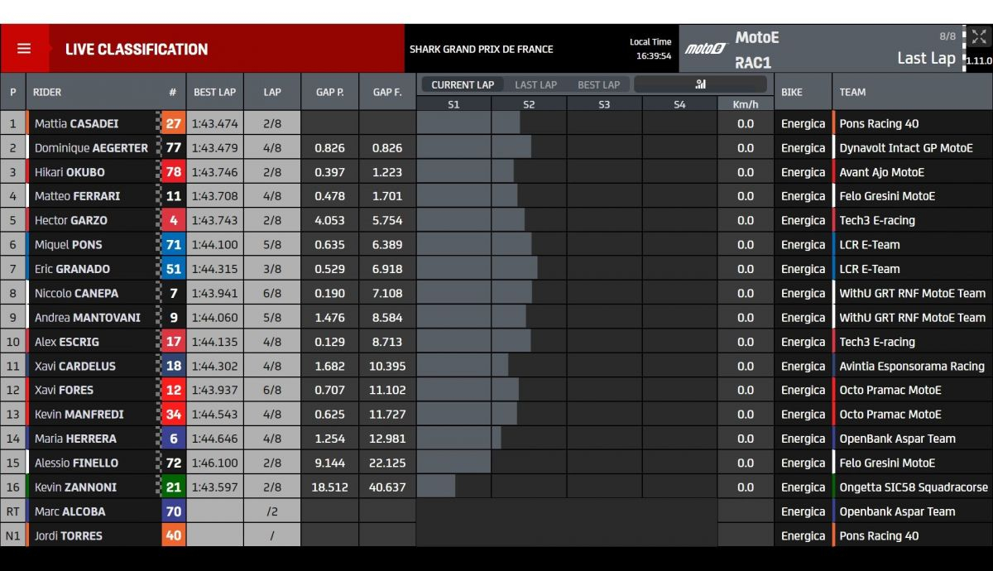Screen dimensions: 993x571
Task: Click the S1 sector header
Action: click(453, 104)
